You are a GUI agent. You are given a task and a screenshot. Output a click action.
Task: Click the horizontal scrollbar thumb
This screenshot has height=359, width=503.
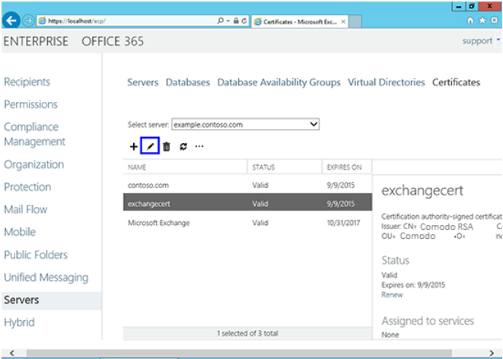click(x=239, y=353)
